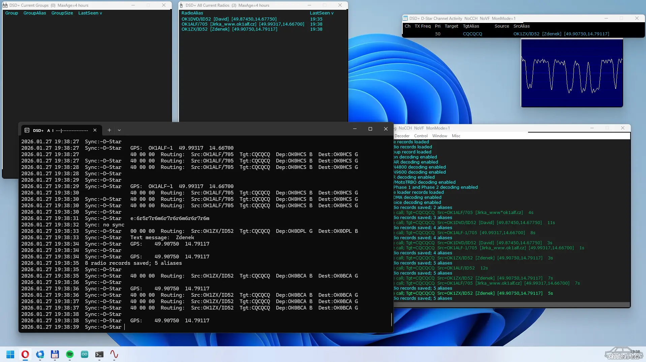
Task: Click the Windows Terminal taskbar icon
Action: 99,354
